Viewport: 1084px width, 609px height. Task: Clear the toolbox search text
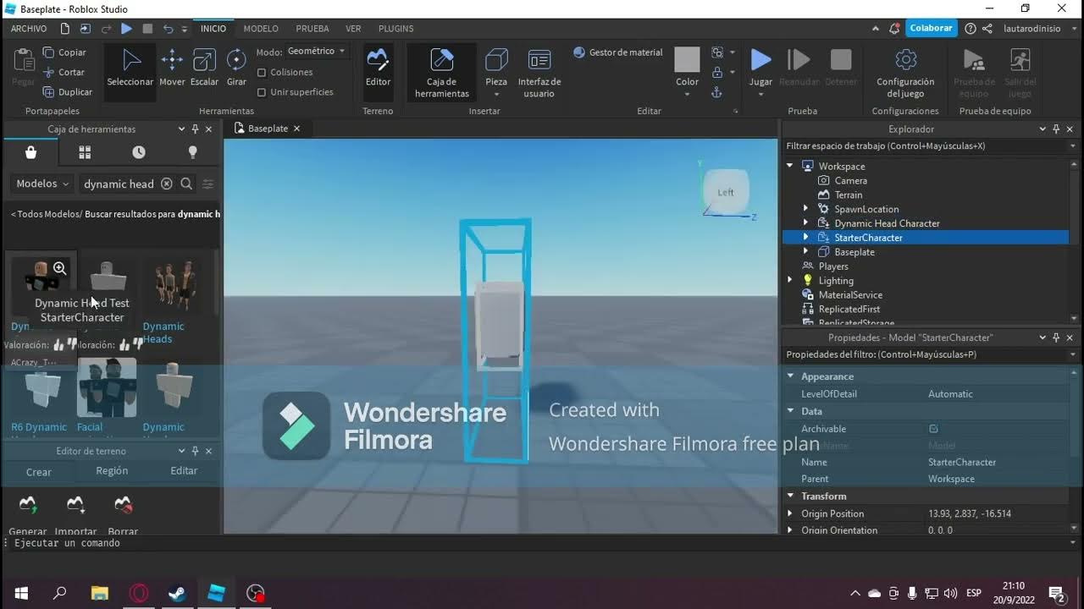(x=166, y=184)
